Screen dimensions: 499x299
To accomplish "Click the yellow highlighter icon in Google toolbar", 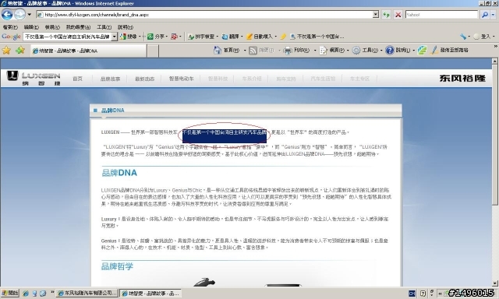I will (x=283, y=37).
